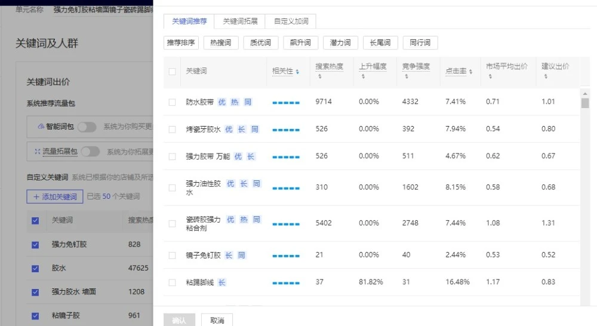
Task: Click the 单元名称 input field
Action: [103, 10]
